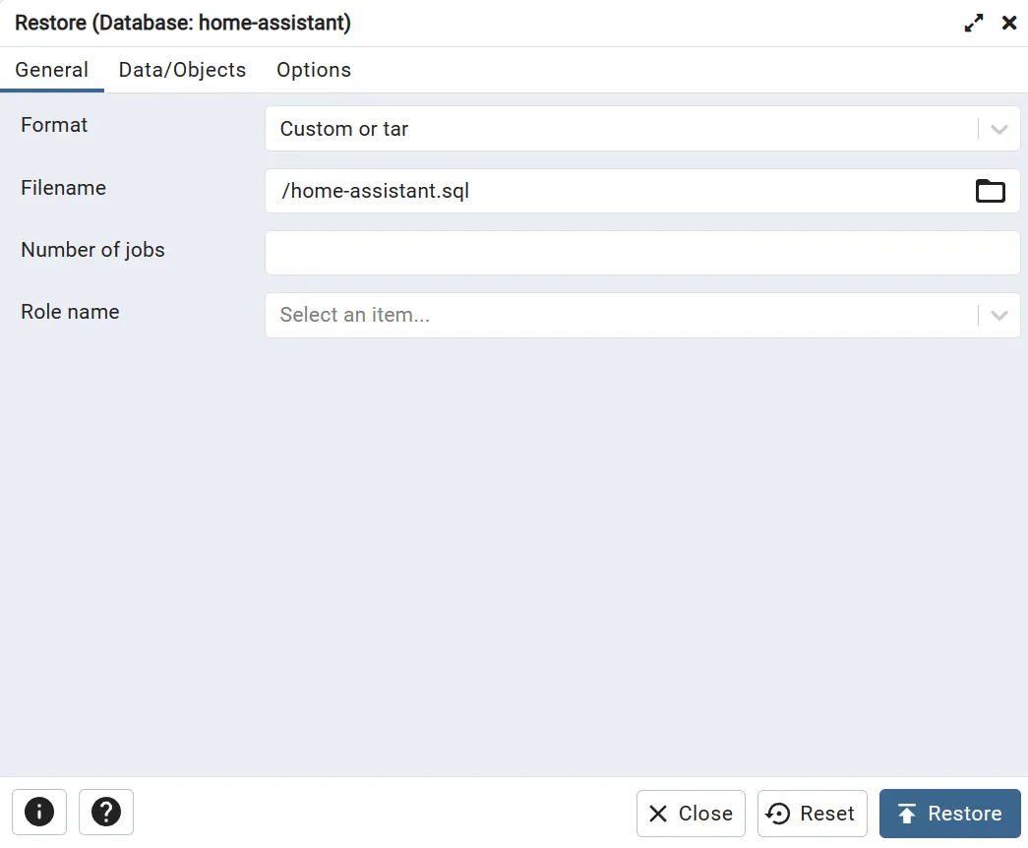Screen dimensions: 1028x848
Task: Click the 'Number of jobs' label
Action: [92, 250]
